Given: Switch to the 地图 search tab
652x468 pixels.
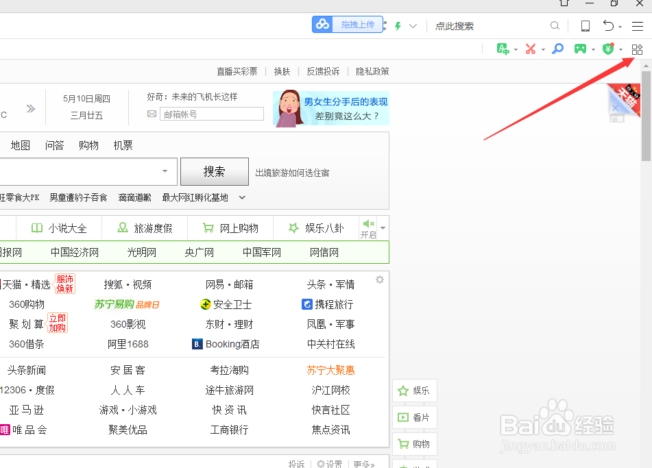Looking at the screenshot, I should pos(21,145).
